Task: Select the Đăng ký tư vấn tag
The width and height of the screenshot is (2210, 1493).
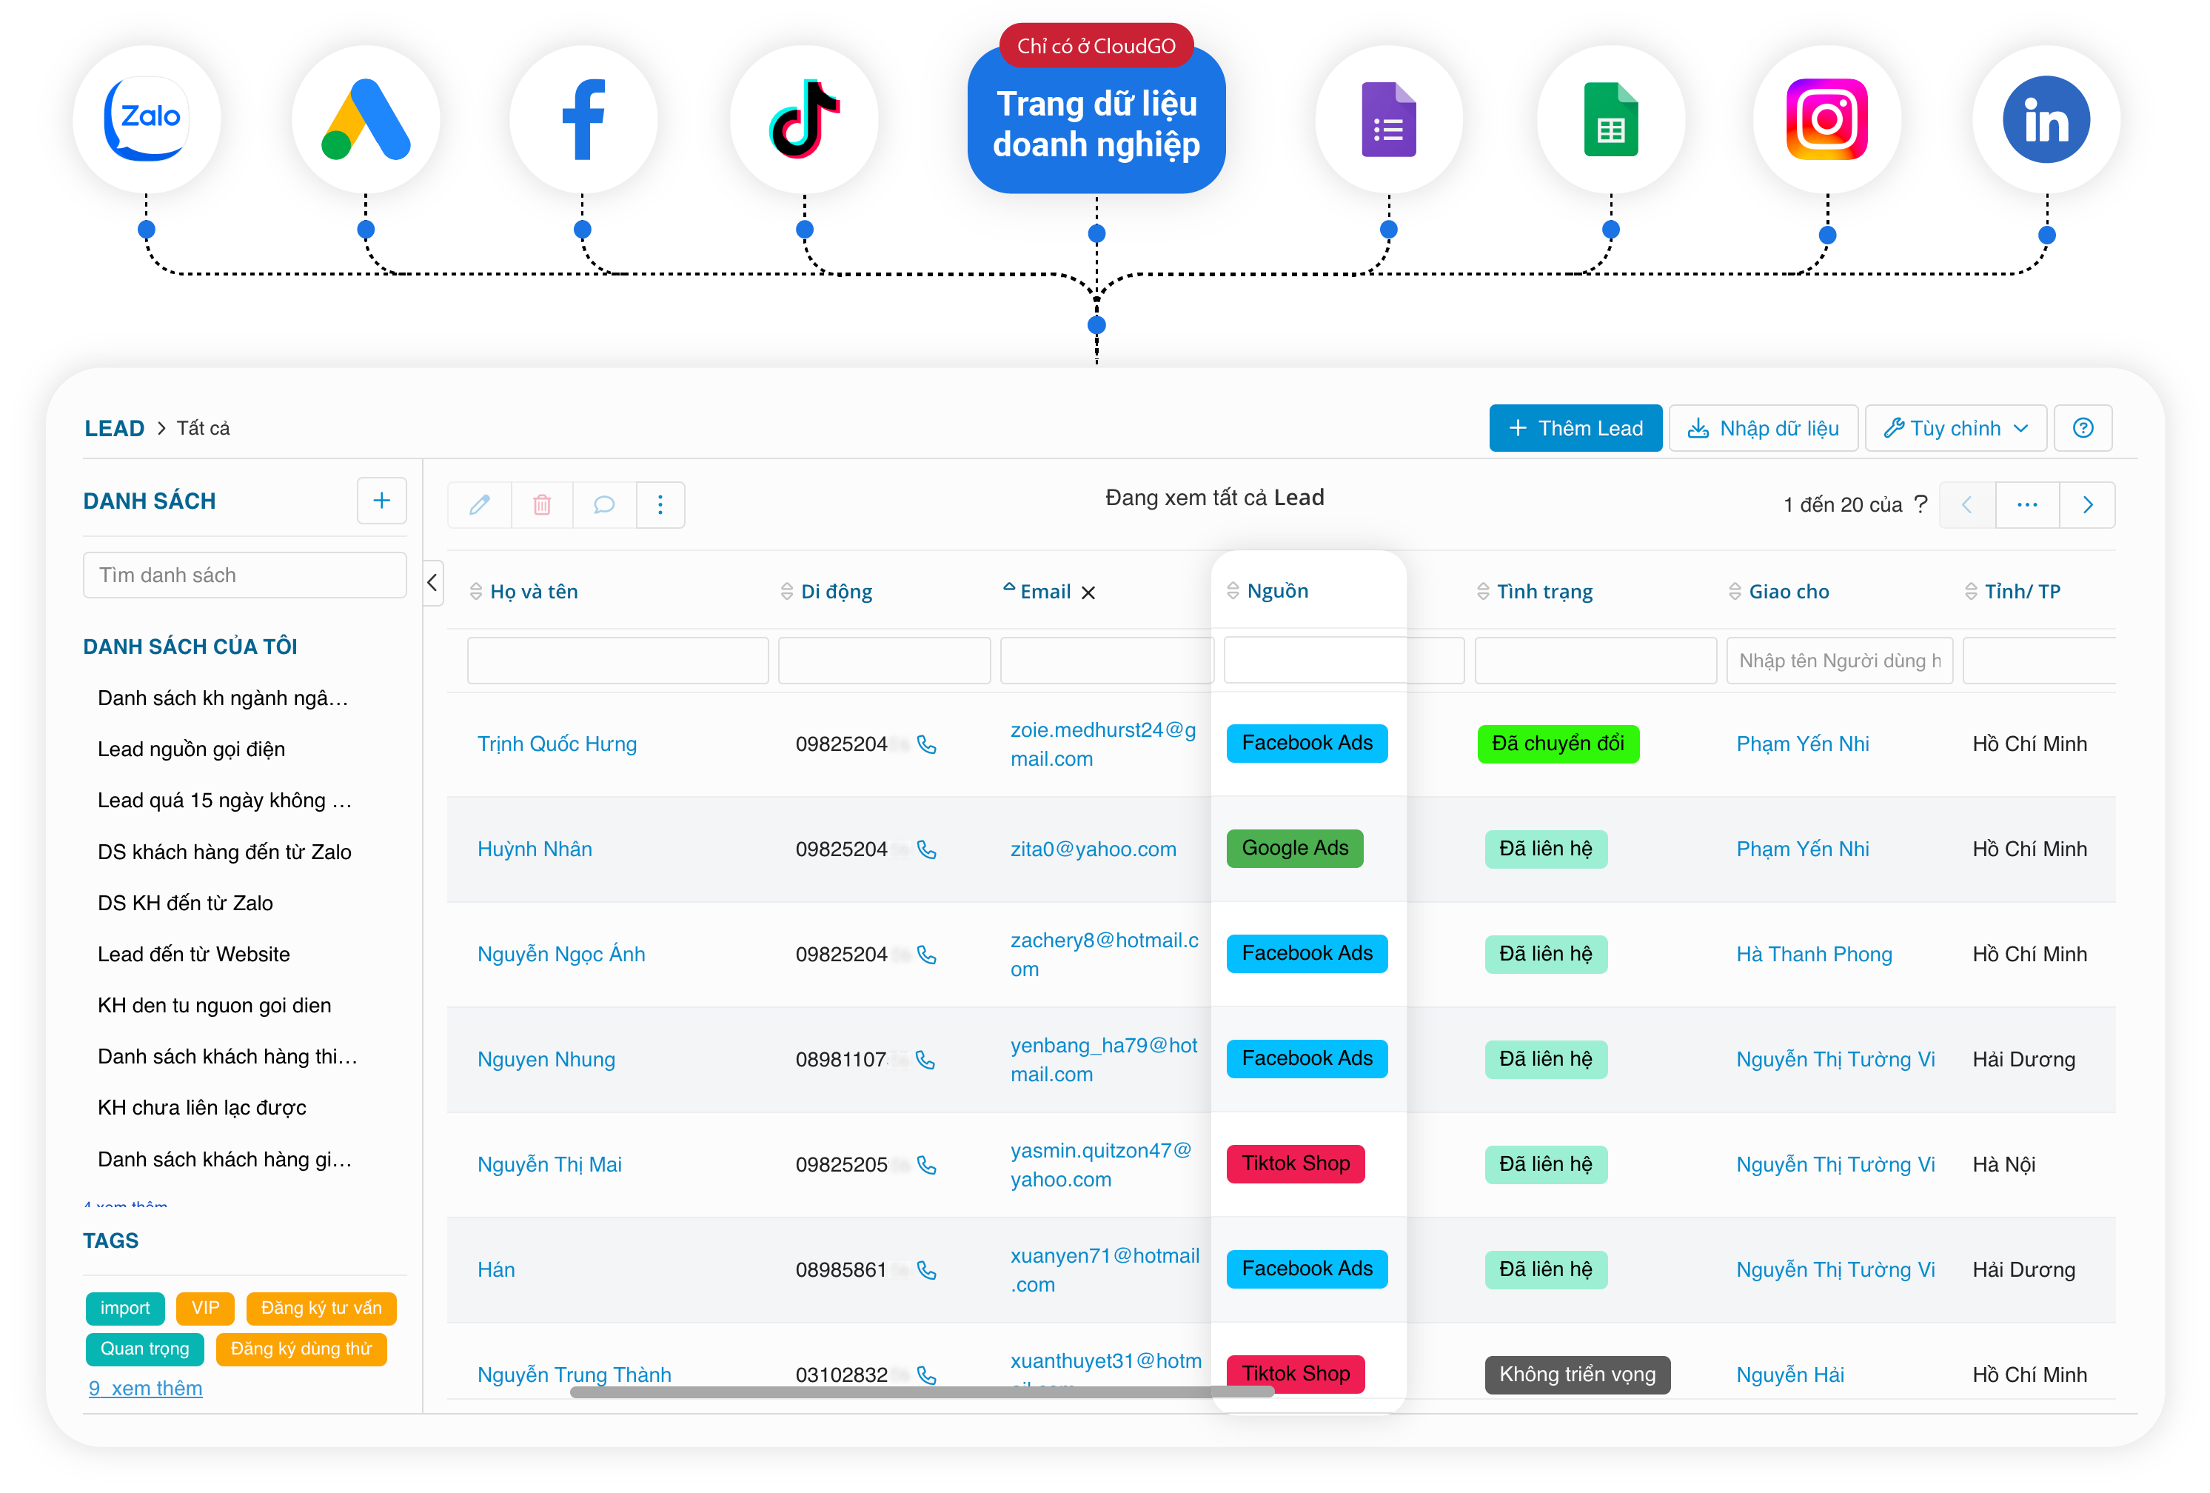Action: tap(321, 1308)
